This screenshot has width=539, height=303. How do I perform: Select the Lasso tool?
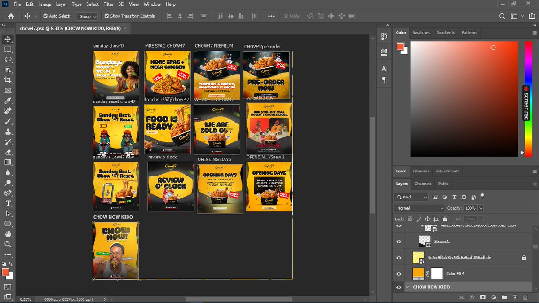pyautogui.click(x=8, y=60)
